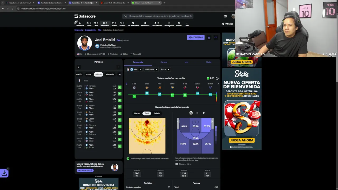
Task: Select the Fallado shot filter
Action: [157, 113]
